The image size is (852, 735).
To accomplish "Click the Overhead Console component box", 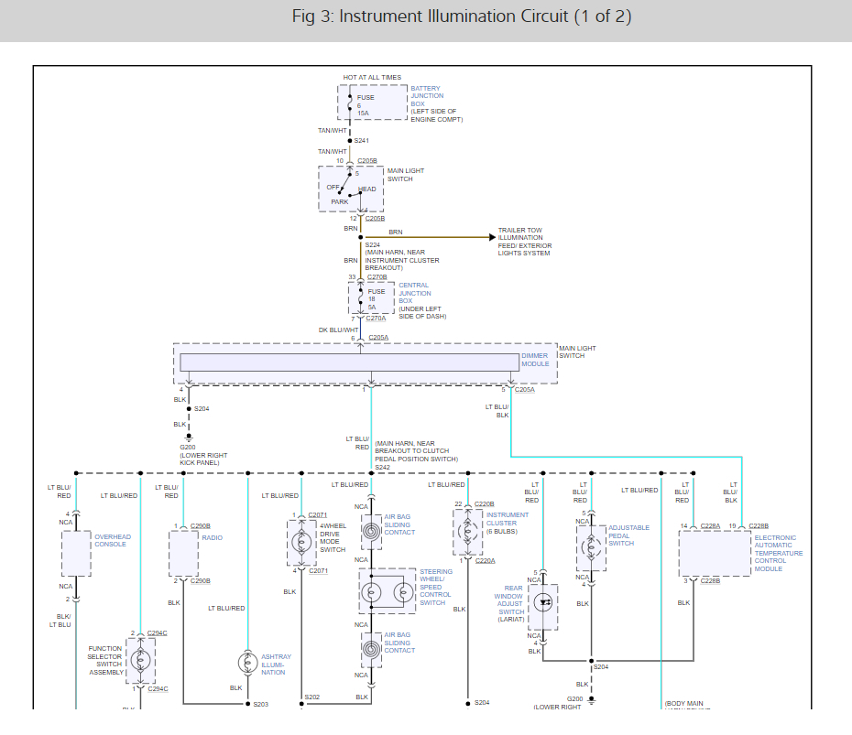I will tap(76, 553).
